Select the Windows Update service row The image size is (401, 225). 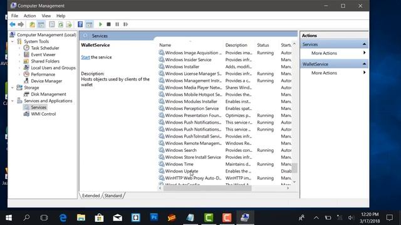225,171
